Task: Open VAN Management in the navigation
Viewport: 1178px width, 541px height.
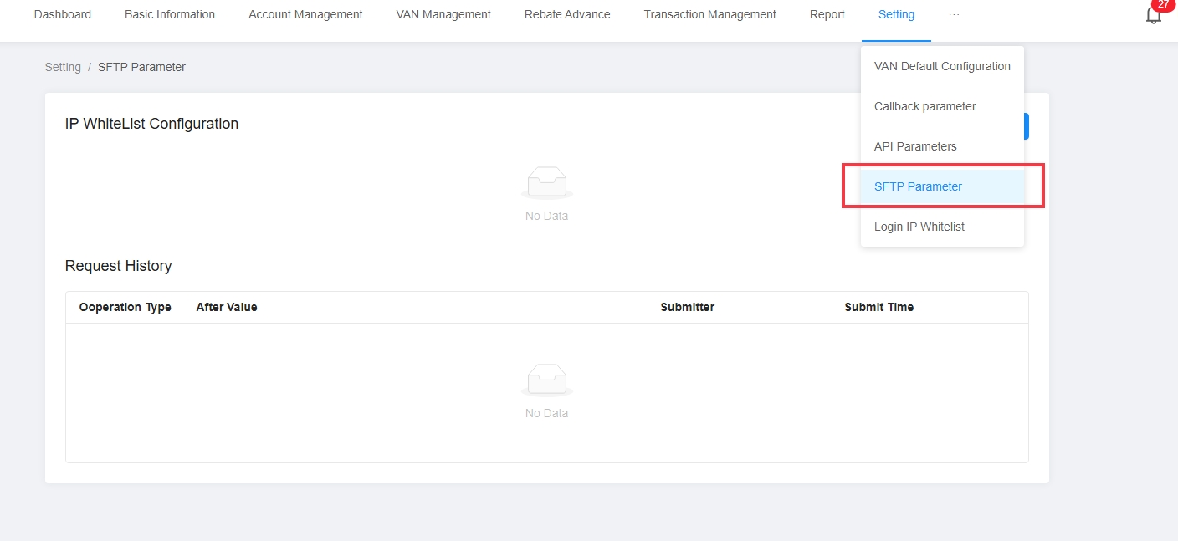Action: 443,14
